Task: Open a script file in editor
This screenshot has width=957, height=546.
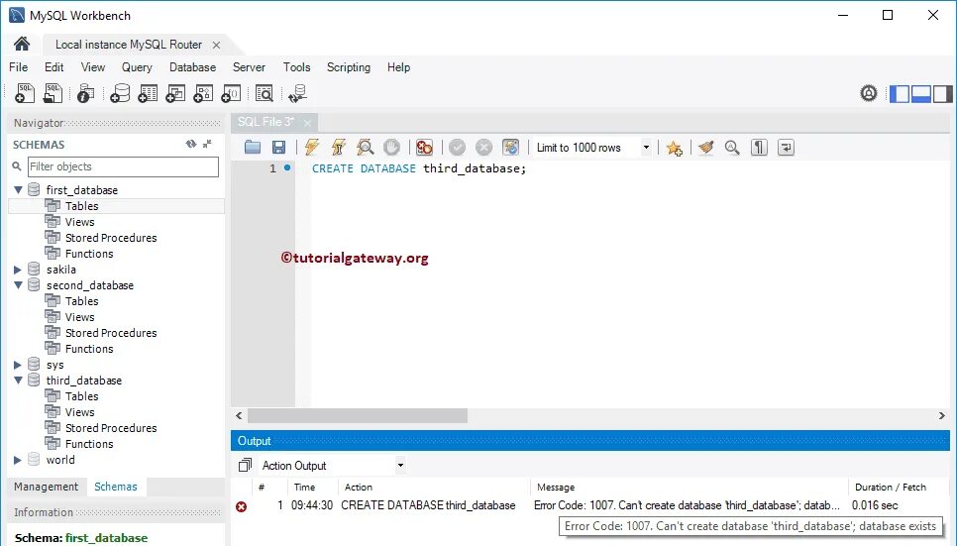Action: click(x=253, y=148)
